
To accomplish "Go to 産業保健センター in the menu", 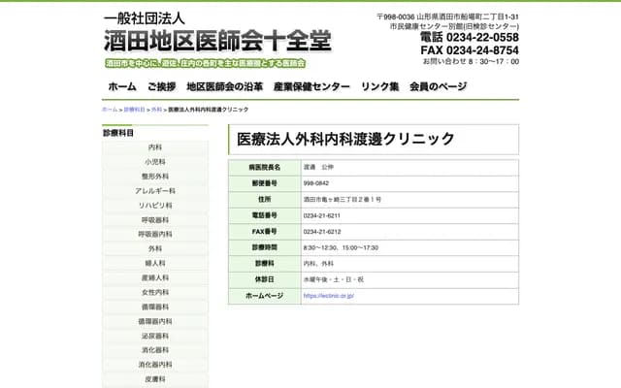I will pyautogui.click(x=311, y=86).
